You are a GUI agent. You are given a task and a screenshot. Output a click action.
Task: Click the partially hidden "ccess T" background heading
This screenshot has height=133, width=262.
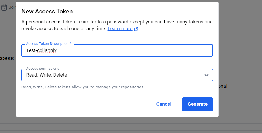coord(7,58)
